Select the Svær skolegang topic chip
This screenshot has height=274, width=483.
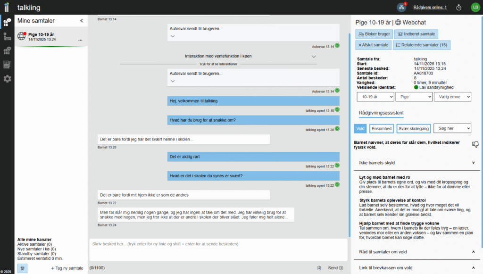tap(414, 128)
